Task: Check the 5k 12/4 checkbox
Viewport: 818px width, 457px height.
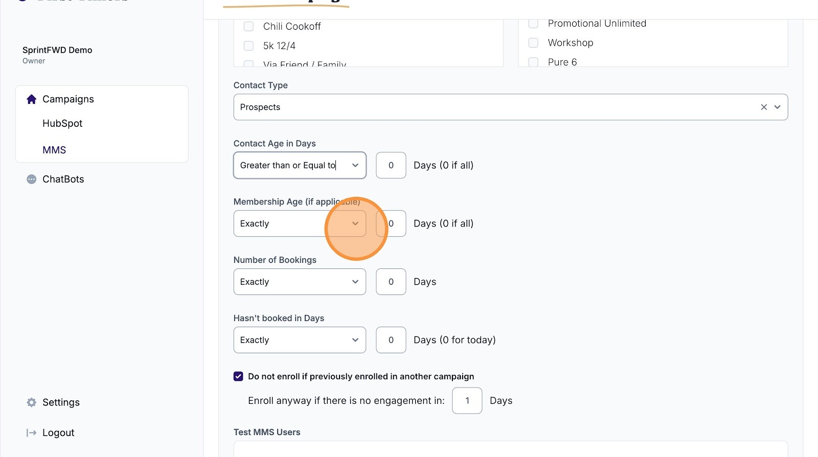Action: point(249,46)
